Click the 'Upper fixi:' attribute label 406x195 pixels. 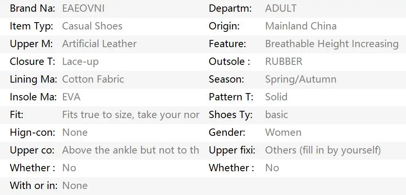pyautogui.click(x=232, y=150)
